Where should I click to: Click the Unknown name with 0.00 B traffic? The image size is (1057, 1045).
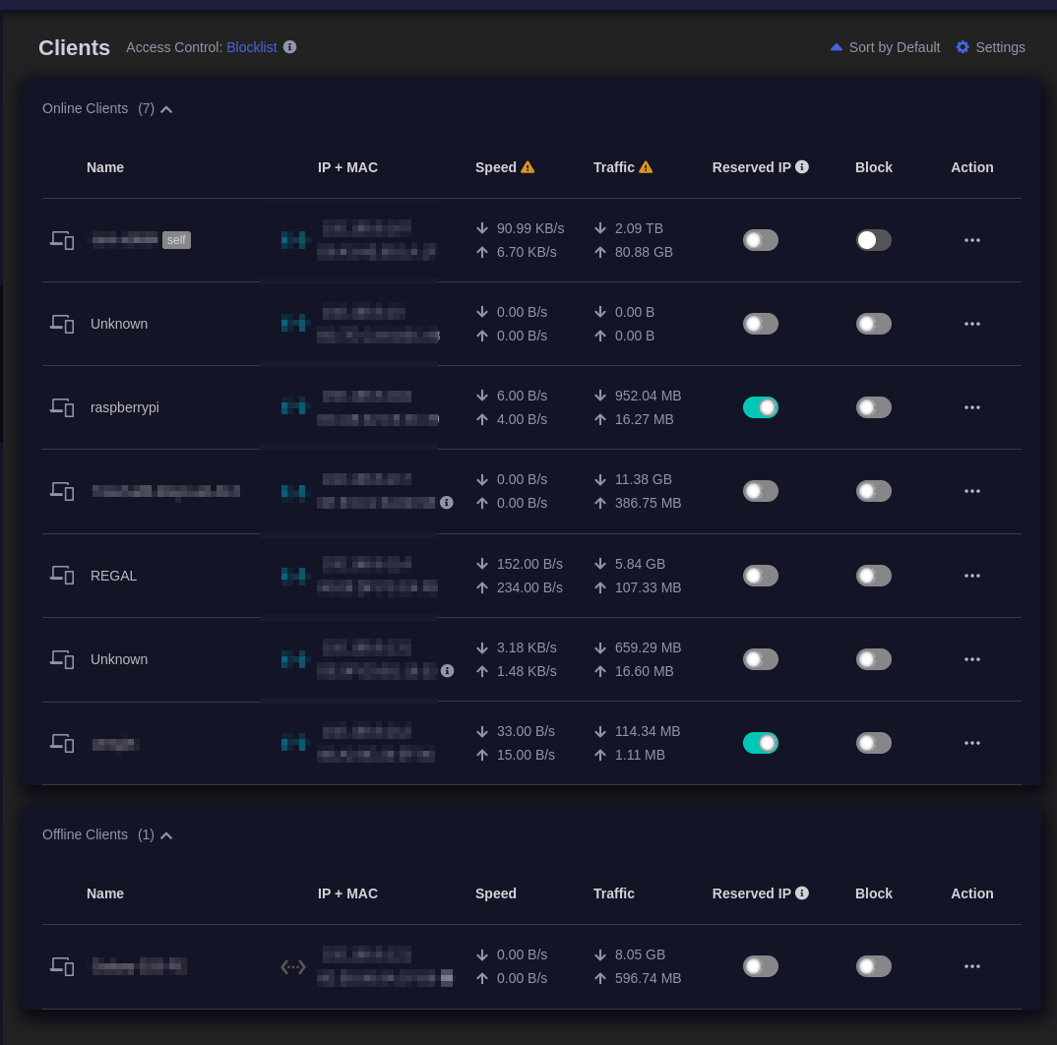click(119, 324)
